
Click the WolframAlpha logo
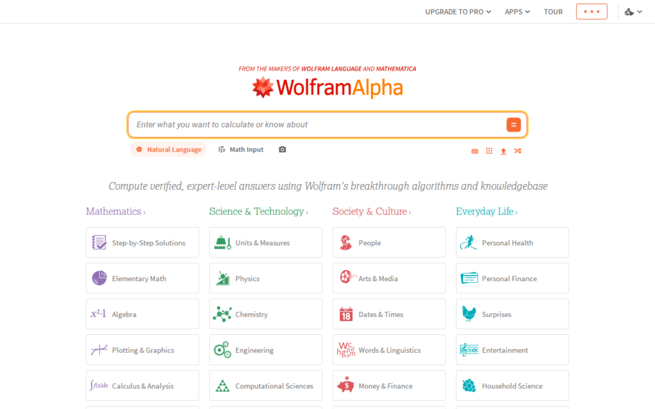click(327, 88)
